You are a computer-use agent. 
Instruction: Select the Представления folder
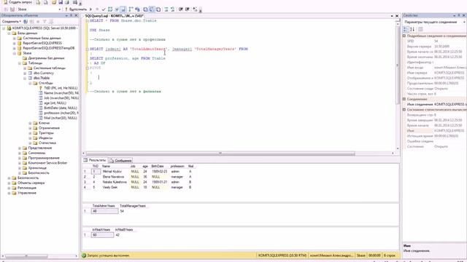(x=40, y=148)
